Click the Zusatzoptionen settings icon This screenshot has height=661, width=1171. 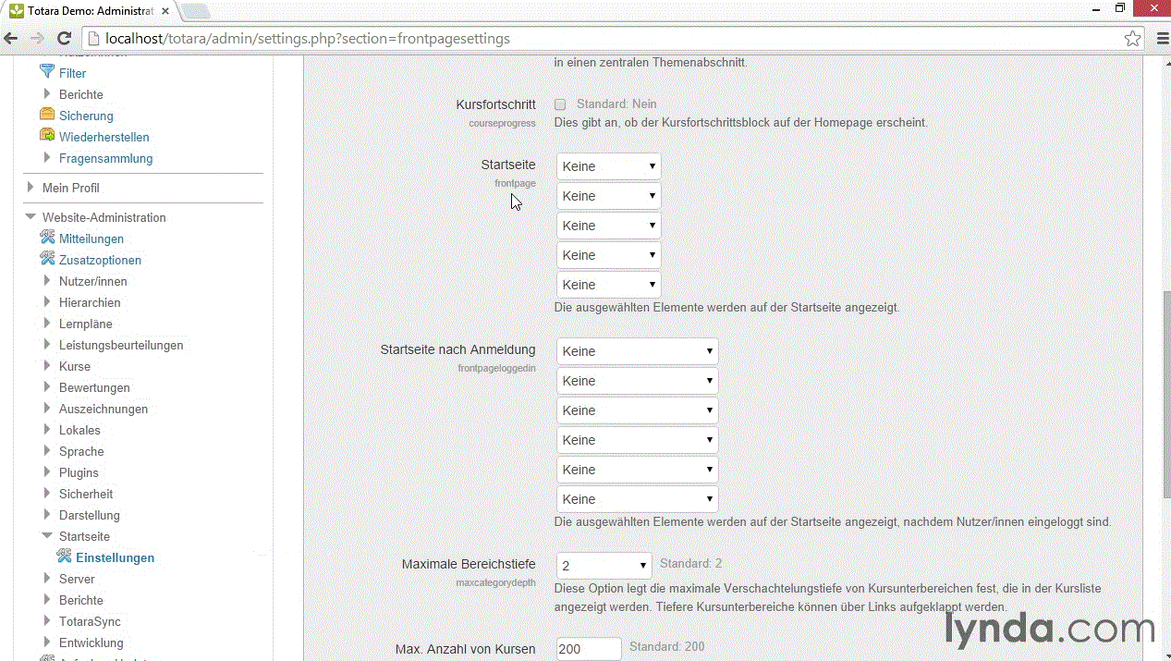(47, 259)
